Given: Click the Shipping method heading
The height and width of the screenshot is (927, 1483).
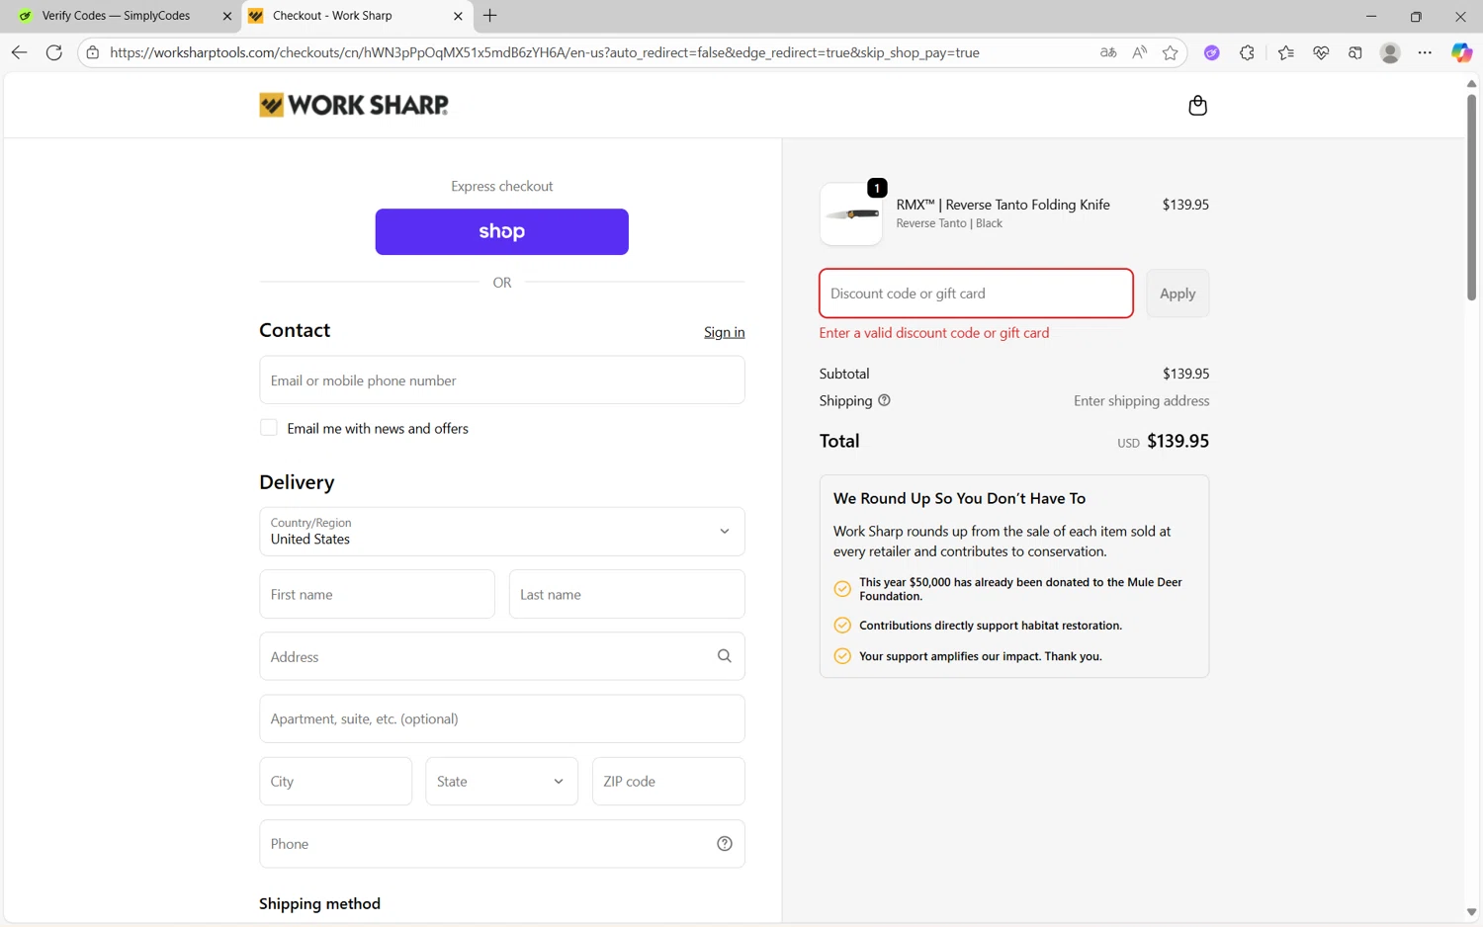Looking at the screenshot, I should click(319, 903).
